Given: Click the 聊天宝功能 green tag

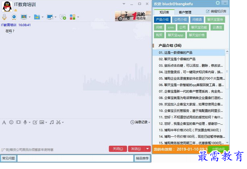Looking at the screenshot, I should point(199,27).
